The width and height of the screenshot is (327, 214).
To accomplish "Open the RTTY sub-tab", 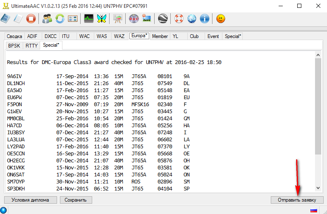I will coord(31,45).
